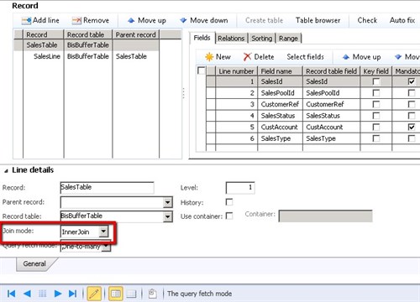
Task: Enable the History checkbox
Action: [x=229, y=202]
